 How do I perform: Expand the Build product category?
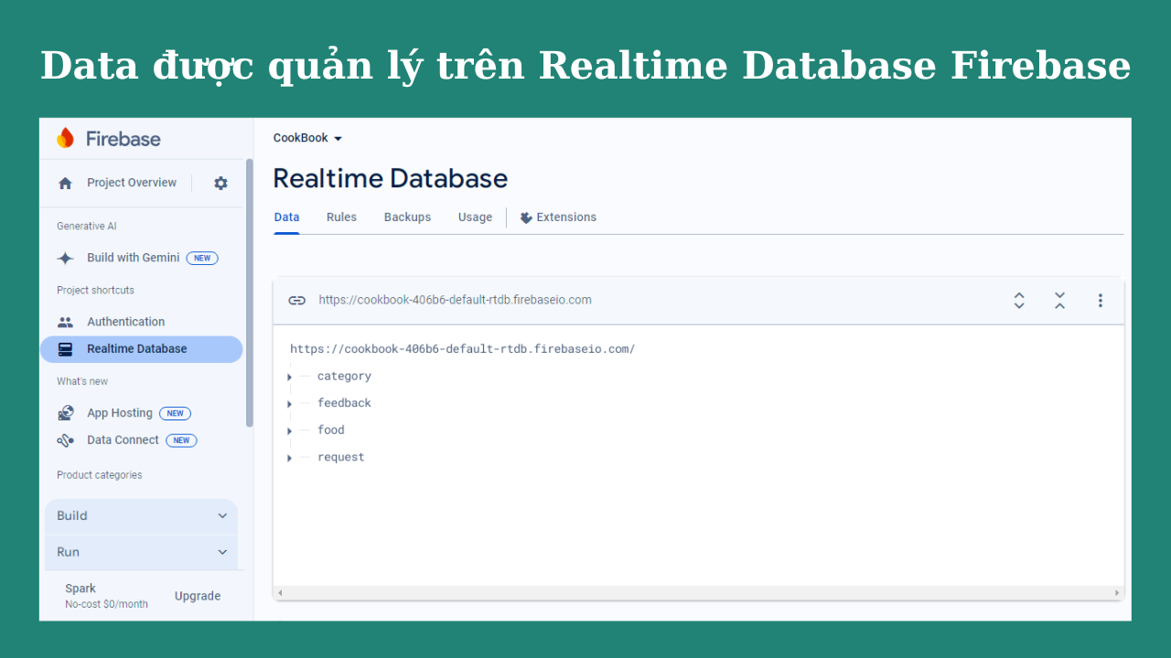pyautogui.click(x=142, y=516)
